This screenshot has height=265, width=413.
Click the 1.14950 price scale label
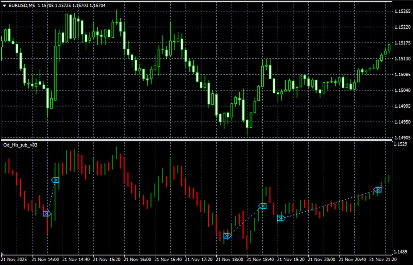402,122
